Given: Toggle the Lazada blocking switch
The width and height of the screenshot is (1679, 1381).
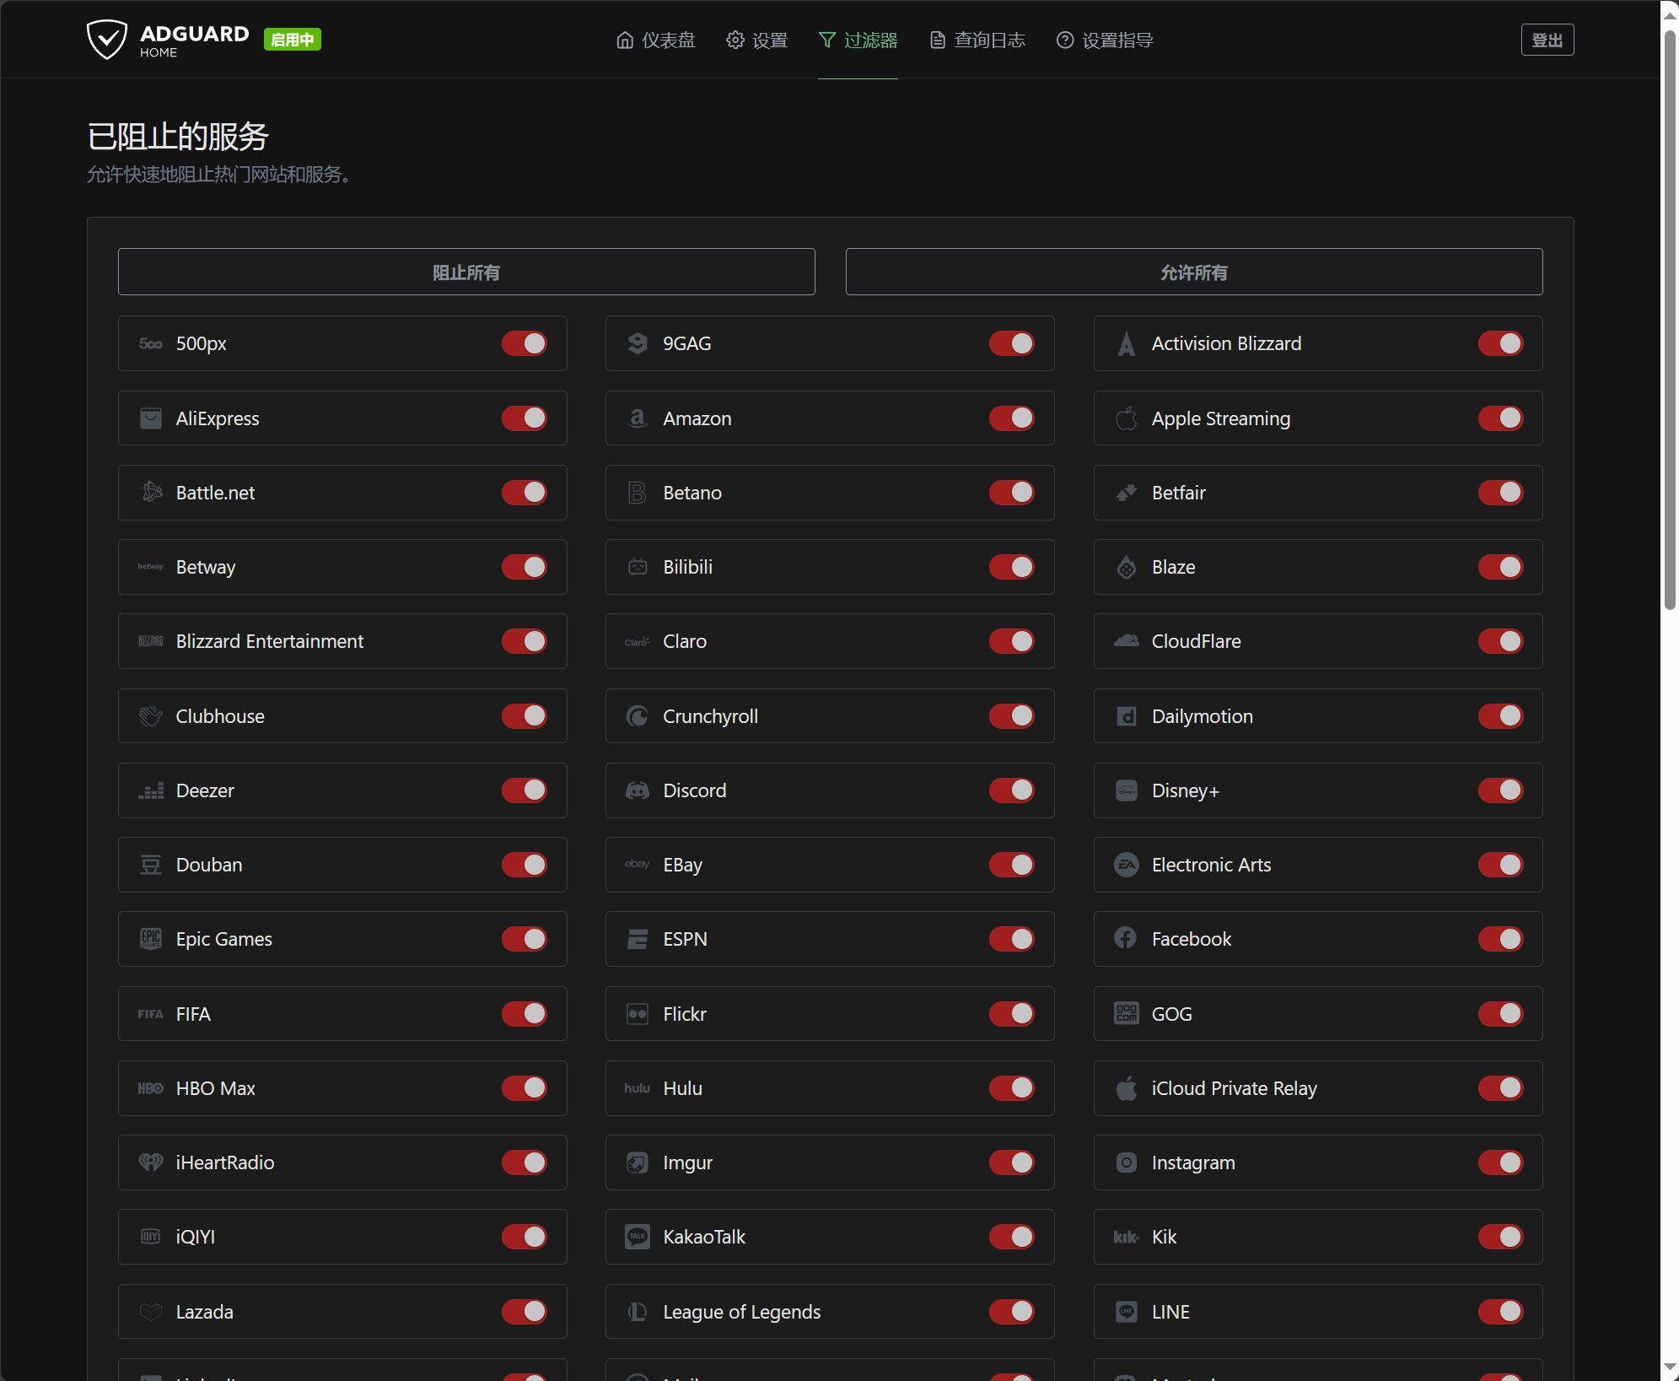Looking at the screenshot, I should pyautogui.click(x=525, y=1312).
